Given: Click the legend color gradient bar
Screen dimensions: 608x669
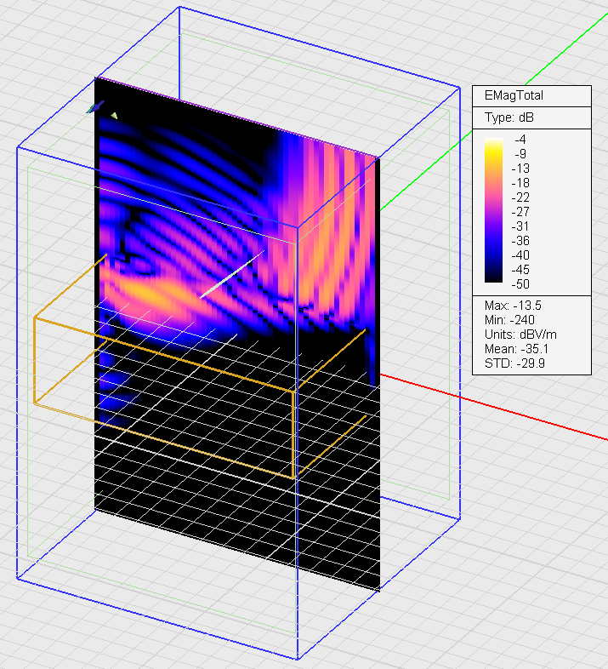Looking at the screenshot, I should (x=494, y=210).
